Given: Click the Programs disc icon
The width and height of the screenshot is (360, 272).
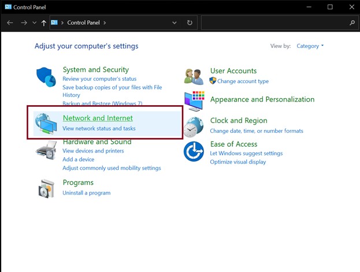Looking at the screenshot, I should point(46,188).
